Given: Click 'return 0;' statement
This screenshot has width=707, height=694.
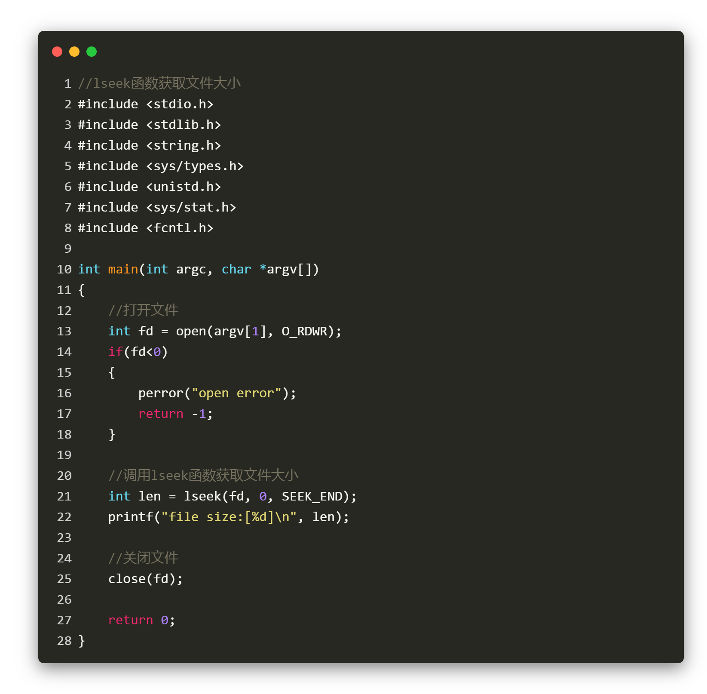Looking at the screenshot, I should [x=142, y=620].
